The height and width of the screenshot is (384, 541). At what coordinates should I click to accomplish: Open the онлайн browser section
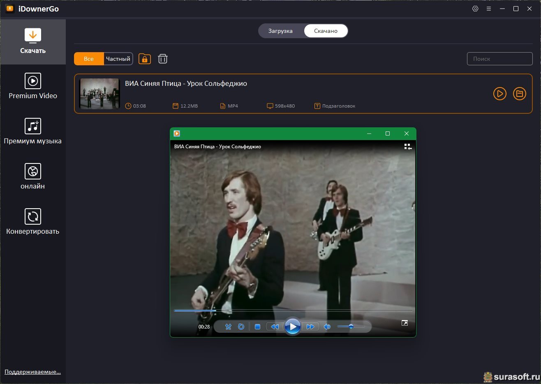click(x=33, y=177)
